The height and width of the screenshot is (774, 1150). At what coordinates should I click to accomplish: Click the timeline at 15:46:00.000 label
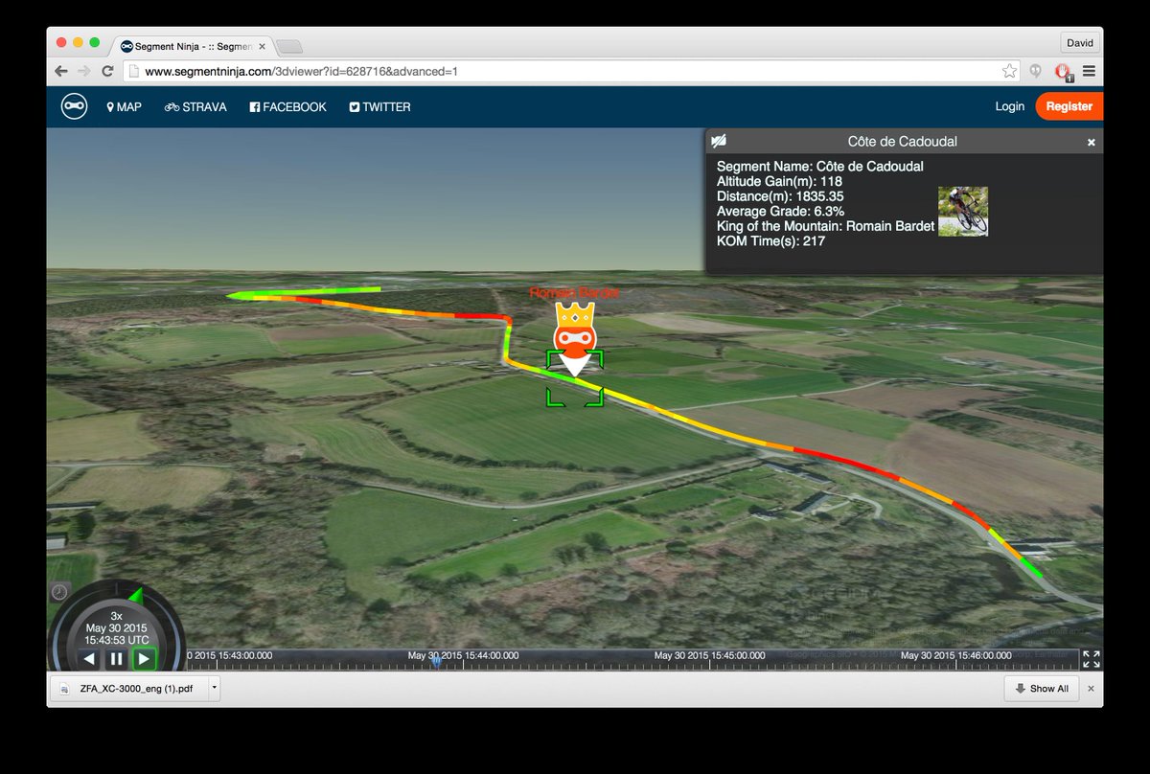pos(956,655)
